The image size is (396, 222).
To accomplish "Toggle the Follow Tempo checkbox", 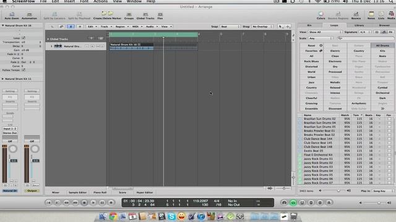I will (x=24, y=70).
